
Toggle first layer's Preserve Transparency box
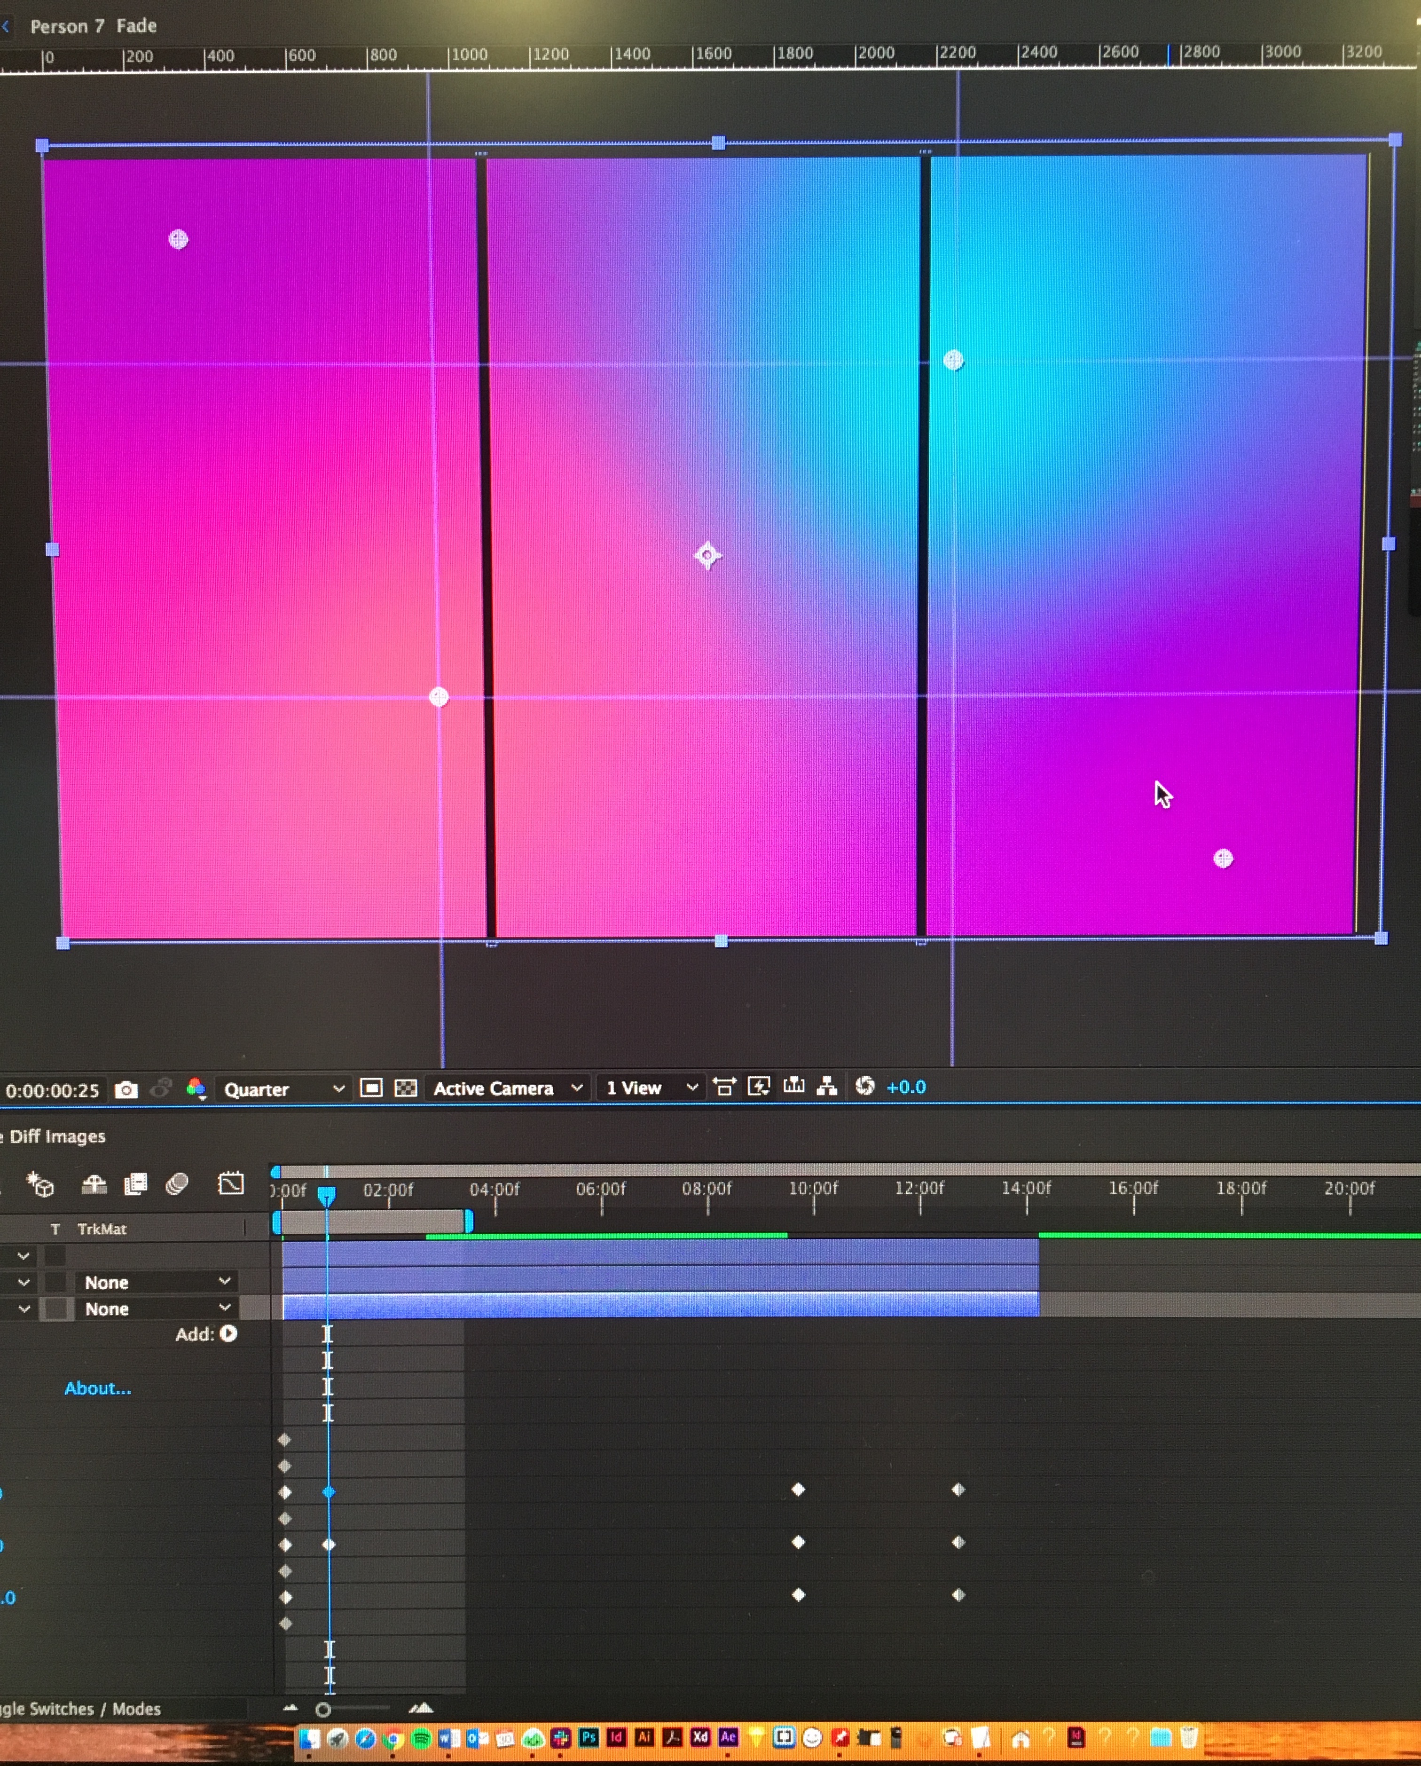click(x=55, y=1256)
